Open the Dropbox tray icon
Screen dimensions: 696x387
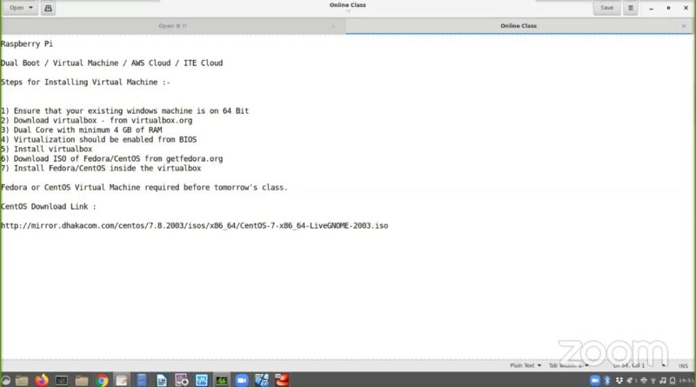click(619, 380)
